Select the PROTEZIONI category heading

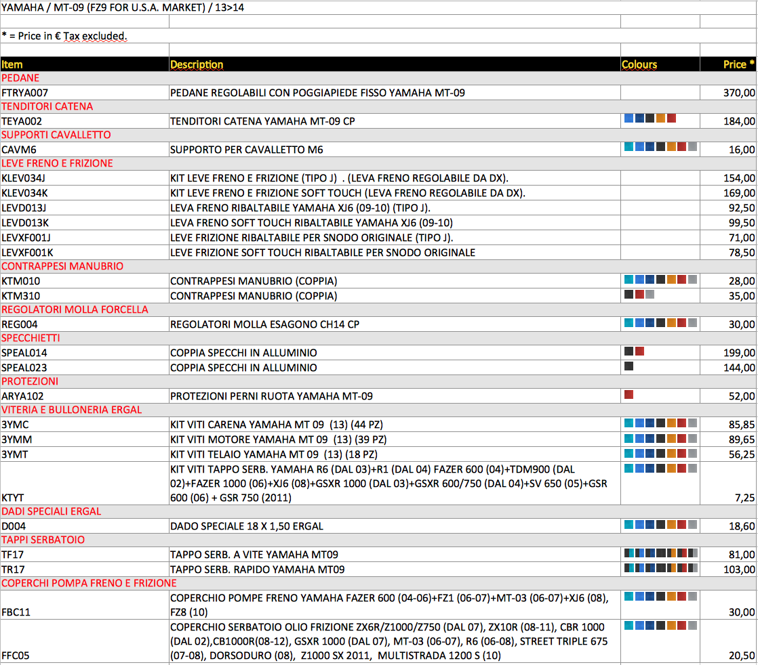coord(30,381)
